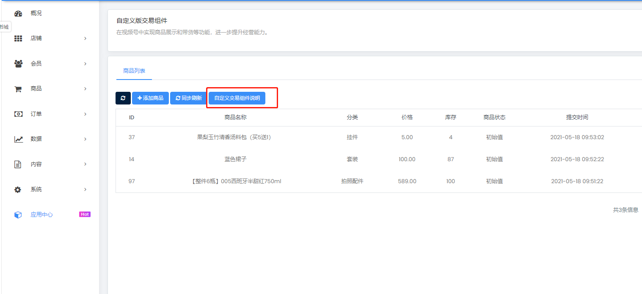Select product 蓝色裙子
Screen dimensions: 642x294
(x=235, y=159)
